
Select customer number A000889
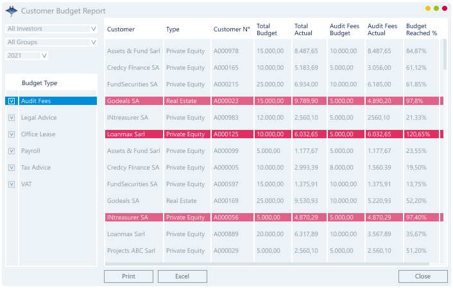click(x=226, y=234)
